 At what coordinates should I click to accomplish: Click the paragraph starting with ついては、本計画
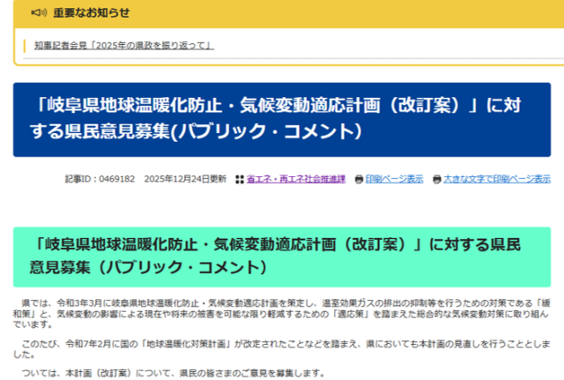point(176,374)
